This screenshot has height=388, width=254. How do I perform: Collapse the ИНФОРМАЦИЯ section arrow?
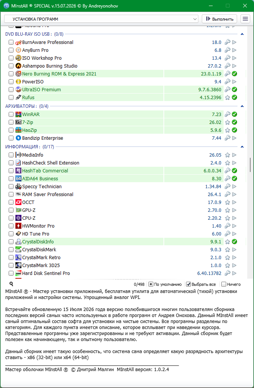coord(242,147)
